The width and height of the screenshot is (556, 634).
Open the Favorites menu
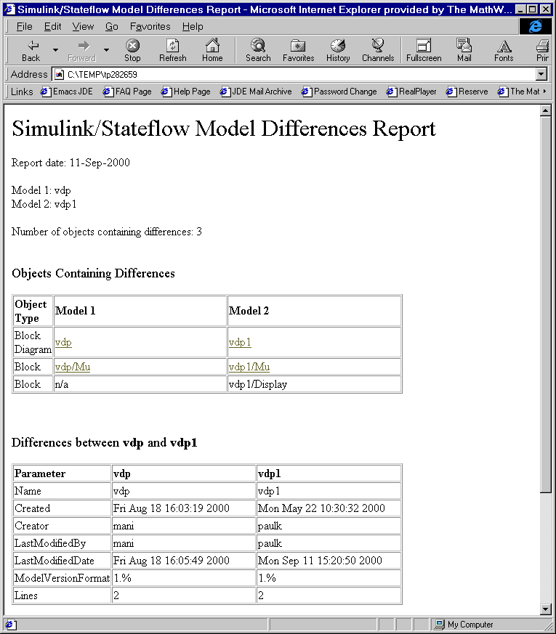pos(150,27)
